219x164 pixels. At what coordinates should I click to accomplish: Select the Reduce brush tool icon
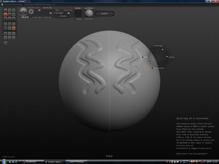point(5,24)
